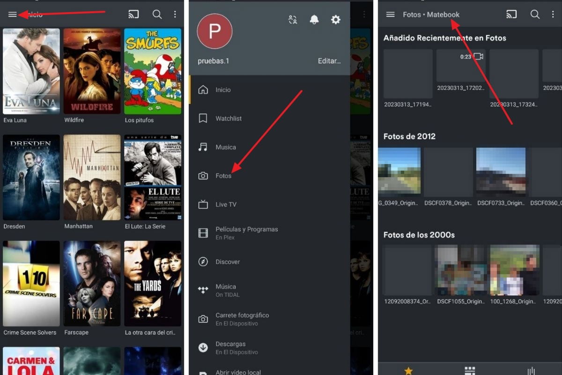Open Musica in the drawer menu
The image size is (562, 375).
[x=269, y=147]
